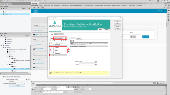Click the Italic formatting icon
Viewport: 170px width, 95px height.
click(70, 87)
